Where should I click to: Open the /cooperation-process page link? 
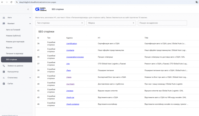coord(75,57)
